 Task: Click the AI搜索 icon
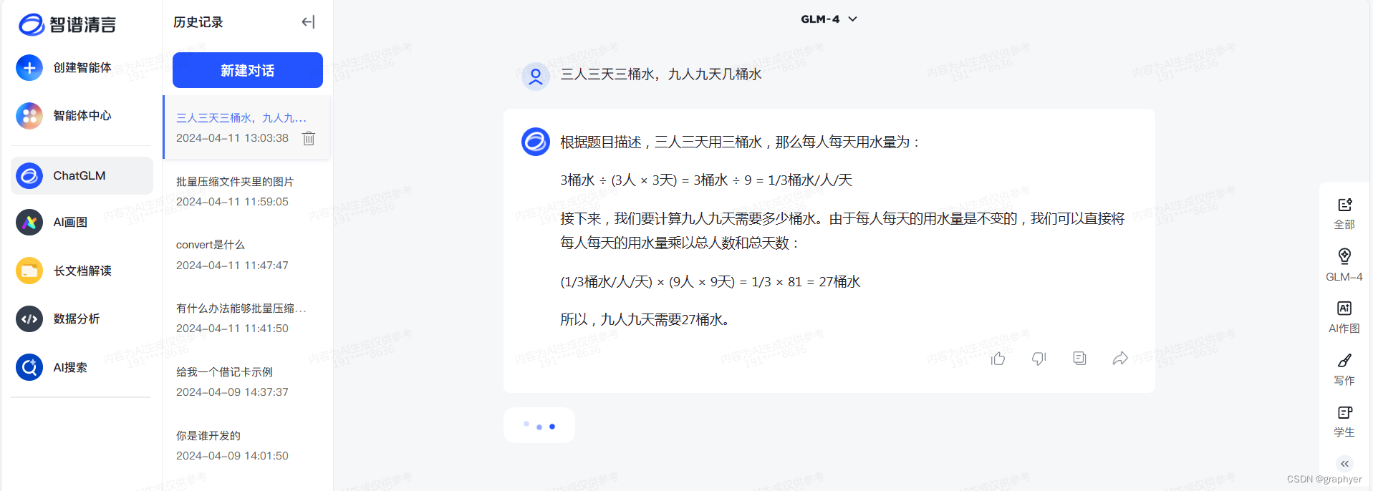pos(29,367)
